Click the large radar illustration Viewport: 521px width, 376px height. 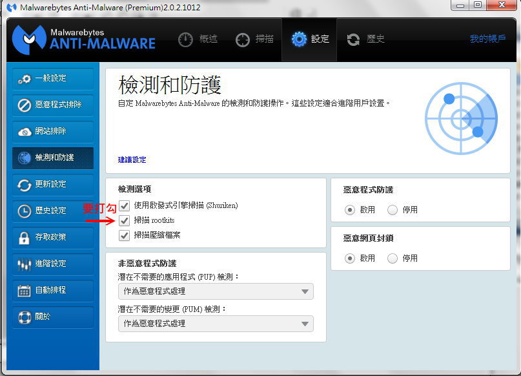point(461,118)
